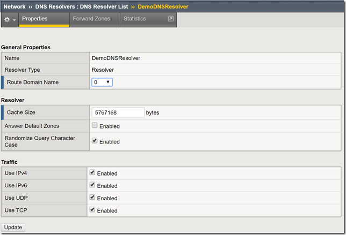This screenshot has height=235, width=346.
Task: Disable the Use UDP option
Action: 92,197
